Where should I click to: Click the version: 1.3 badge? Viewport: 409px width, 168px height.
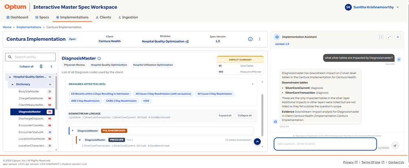coord(282,44)
